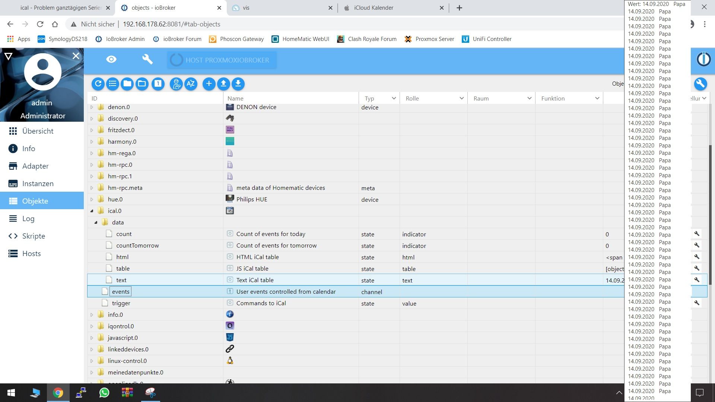
Task: Refresh the objects tree list
Action: pos(98,84)
